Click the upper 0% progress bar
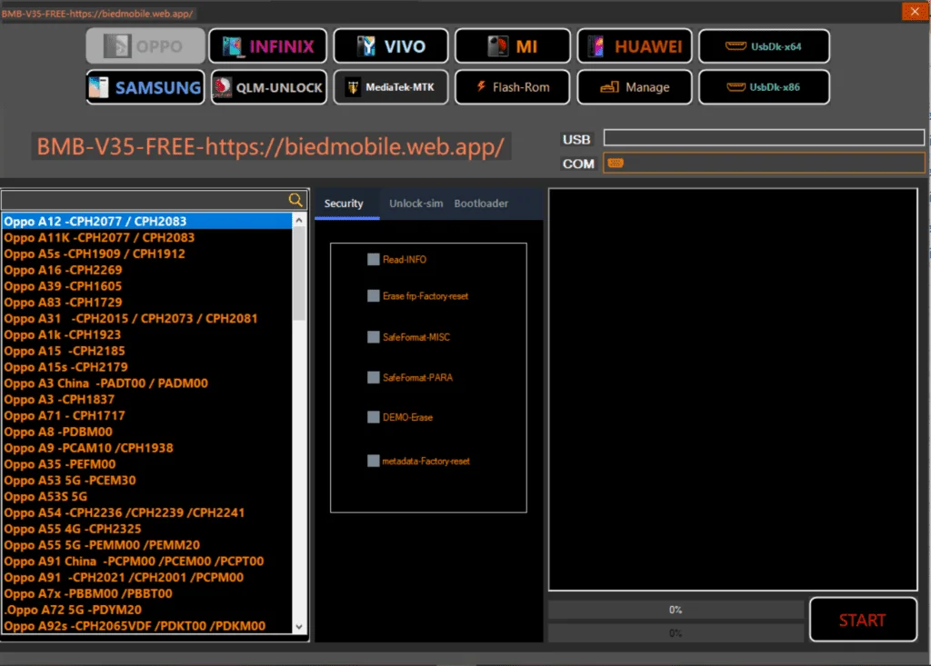This screenshot has height=666, width=931. click(x=676, y=610)
